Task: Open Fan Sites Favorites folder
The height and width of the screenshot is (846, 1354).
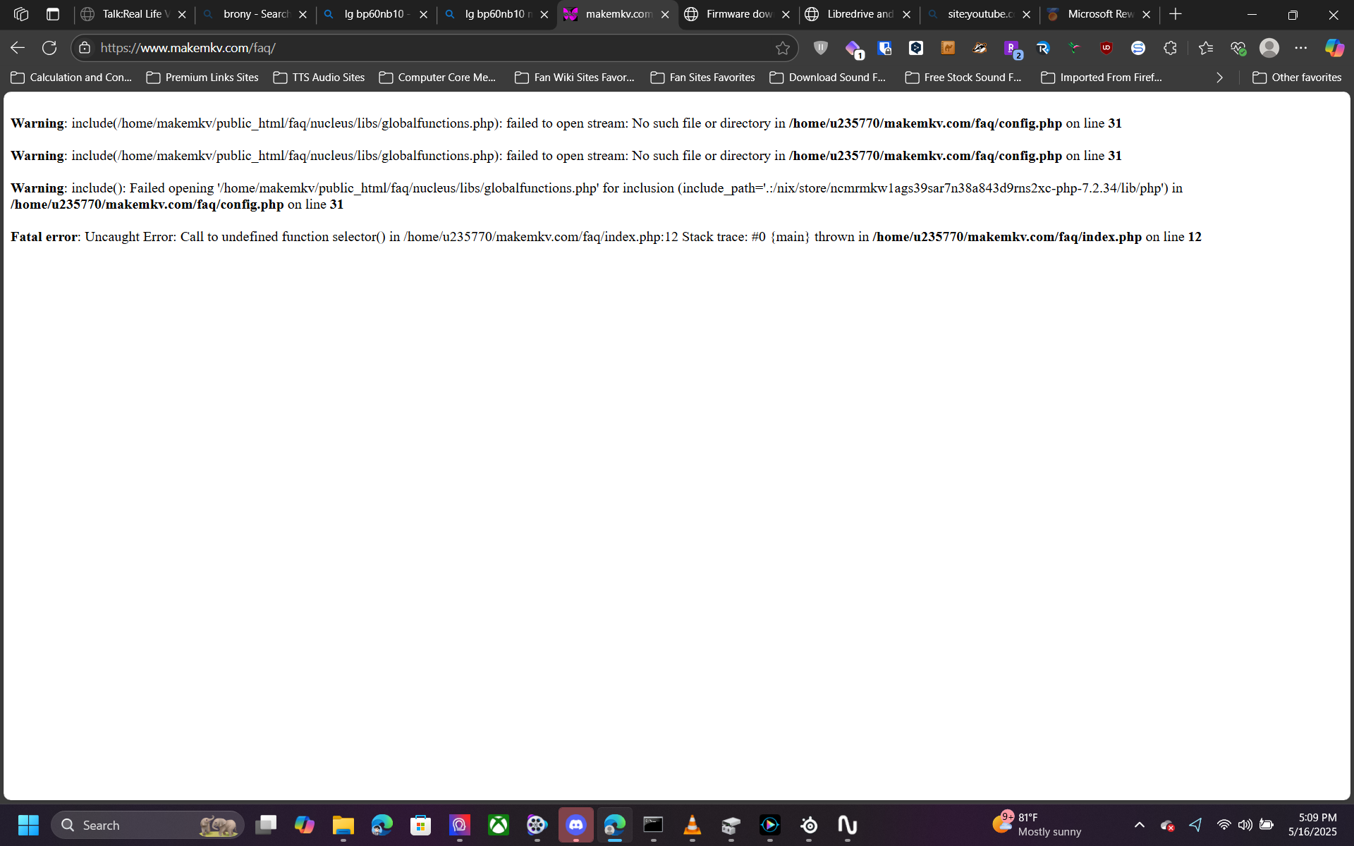Action: tap(702, 78)
